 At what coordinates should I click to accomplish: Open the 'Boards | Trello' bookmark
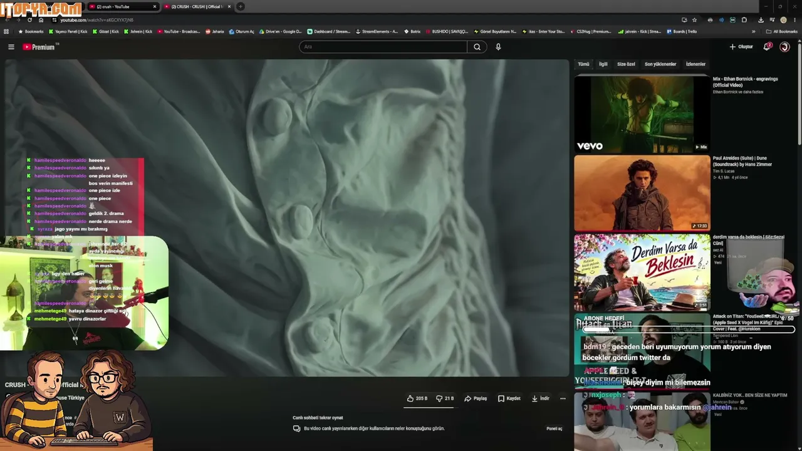click(682, 31)
